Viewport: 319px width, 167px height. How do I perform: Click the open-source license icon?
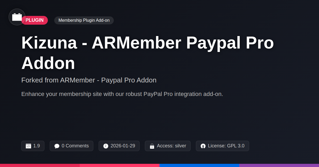point(203,146)
